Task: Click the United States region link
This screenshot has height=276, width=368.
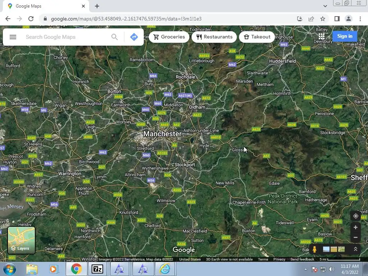Action: [x=190, y=259]
